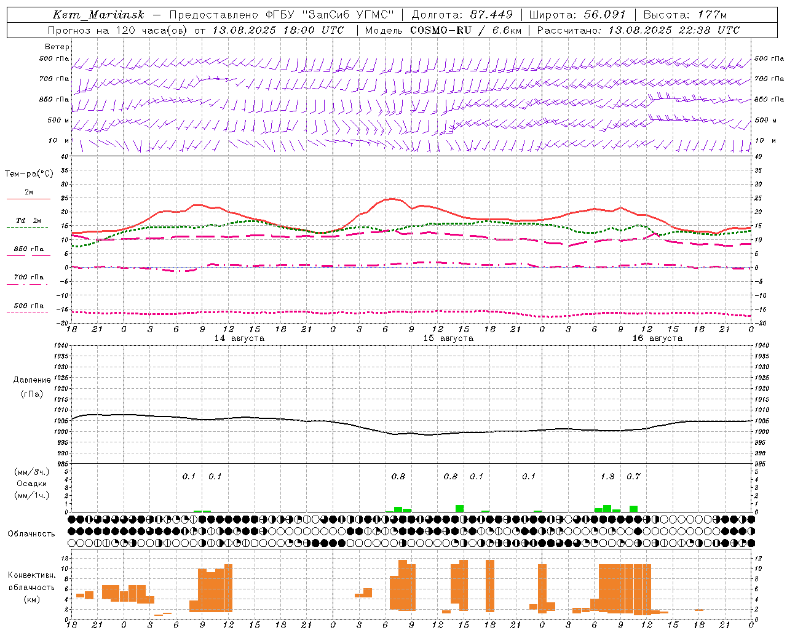Image resolution: width=787 pixels, height=630 pixels.
Task: Click the model name 'COSMO-RU / 6.6км'
Action: (466, 30)
